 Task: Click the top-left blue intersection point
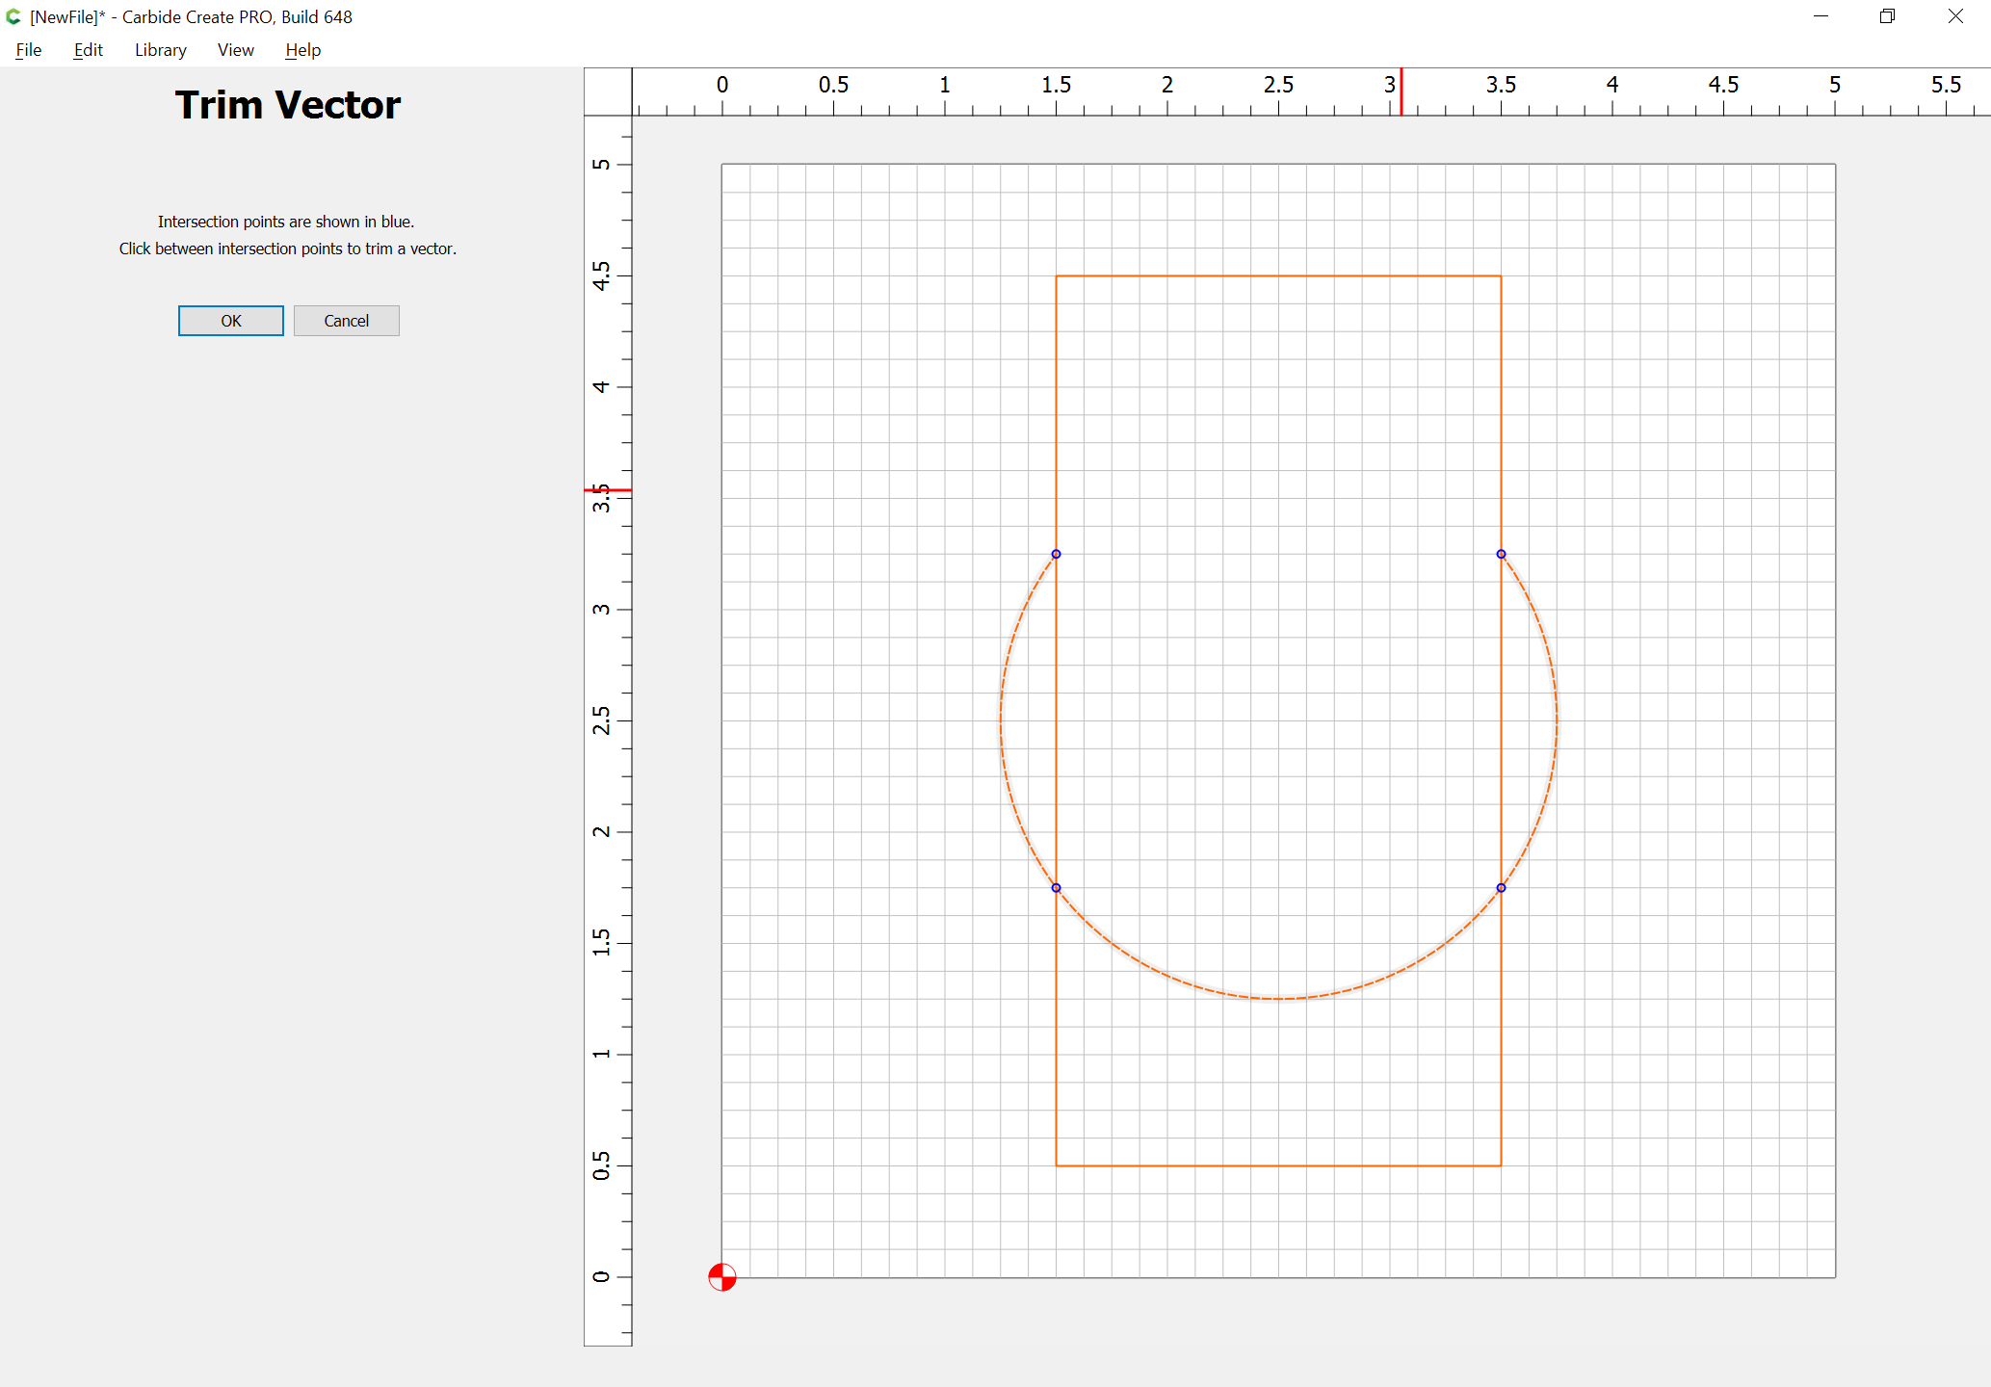(1056, 554)
